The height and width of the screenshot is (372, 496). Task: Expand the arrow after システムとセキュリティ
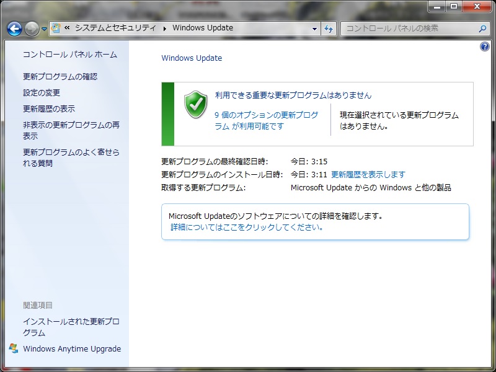(164, 29)
